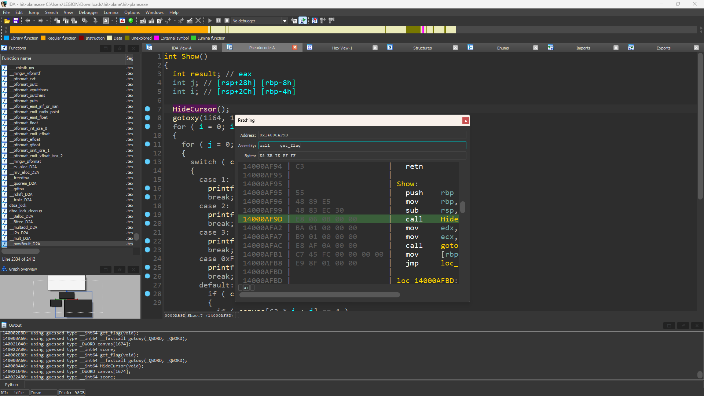Click the Function name column header
The height and width of the screenshot is (396, 704).
click(62, 58)
